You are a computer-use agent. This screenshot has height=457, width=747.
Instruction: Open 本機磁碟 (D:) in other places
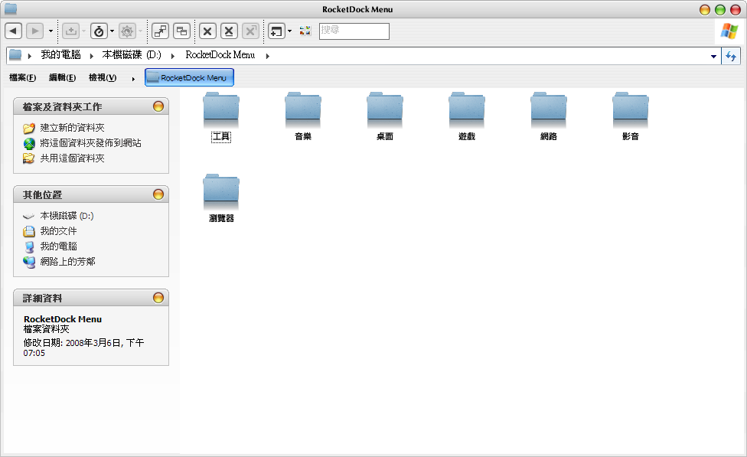tap(67, 216)
